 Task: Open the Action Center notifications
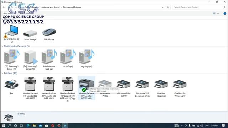point(223,126)
